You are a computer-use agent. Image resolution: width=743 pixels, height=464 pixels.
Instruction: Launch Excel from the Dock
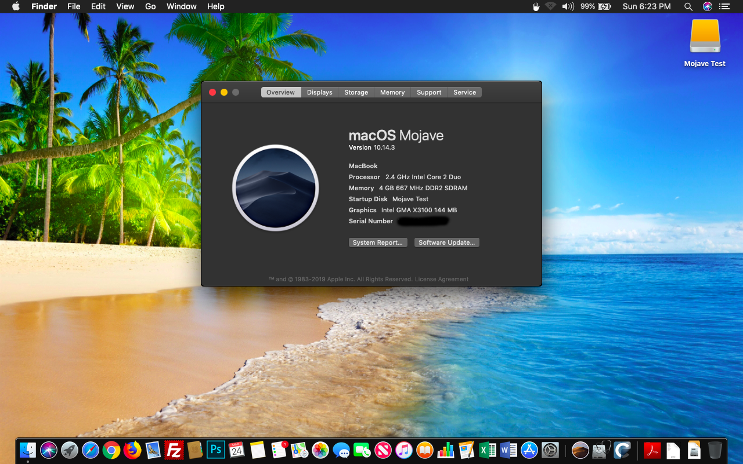(x=488, y=450)
